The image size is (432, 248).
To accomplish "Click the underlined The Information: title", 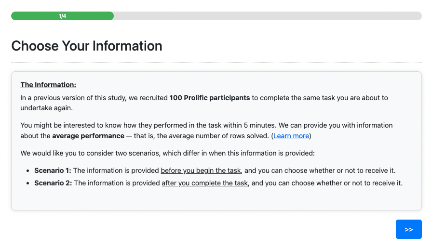I will (x=48, y=85).
